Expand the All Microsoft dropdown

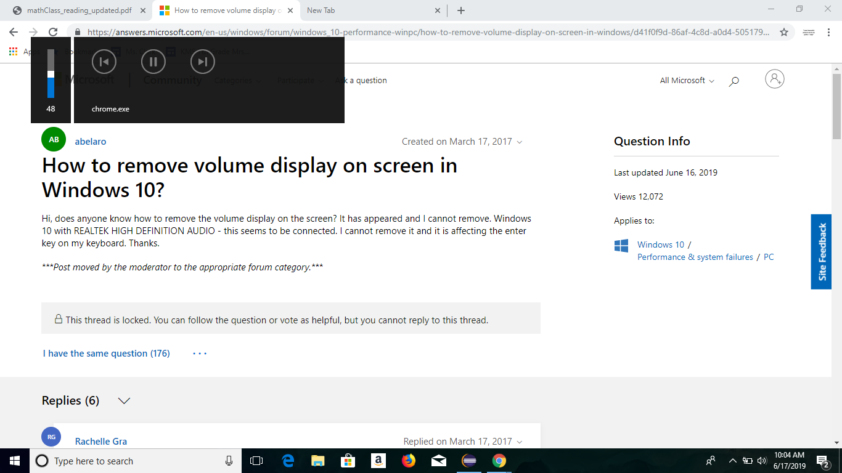(687, 81)
